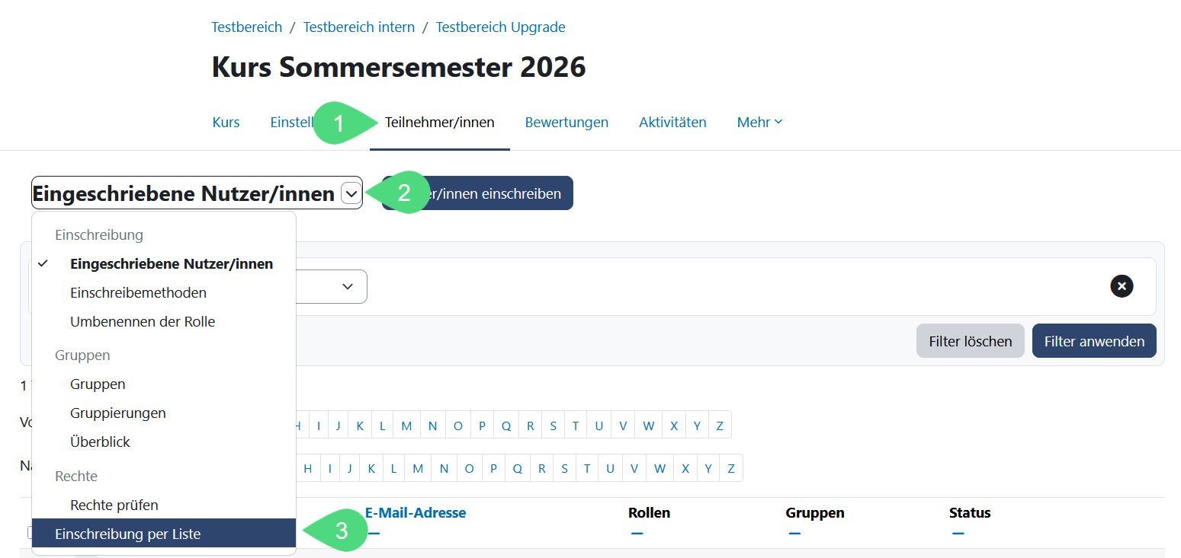1181x558 pixels.
Task: Remove the filter condition with the X icon
Action: (x=1122, y=286)
